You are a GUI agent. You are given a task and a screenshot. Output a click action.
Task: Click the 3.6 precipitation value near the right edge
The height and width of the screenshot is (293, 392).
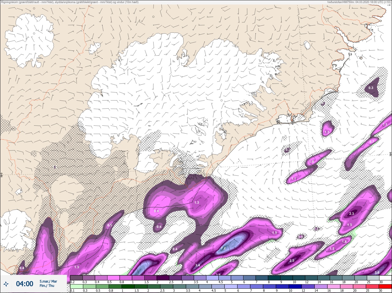point(377,273)
